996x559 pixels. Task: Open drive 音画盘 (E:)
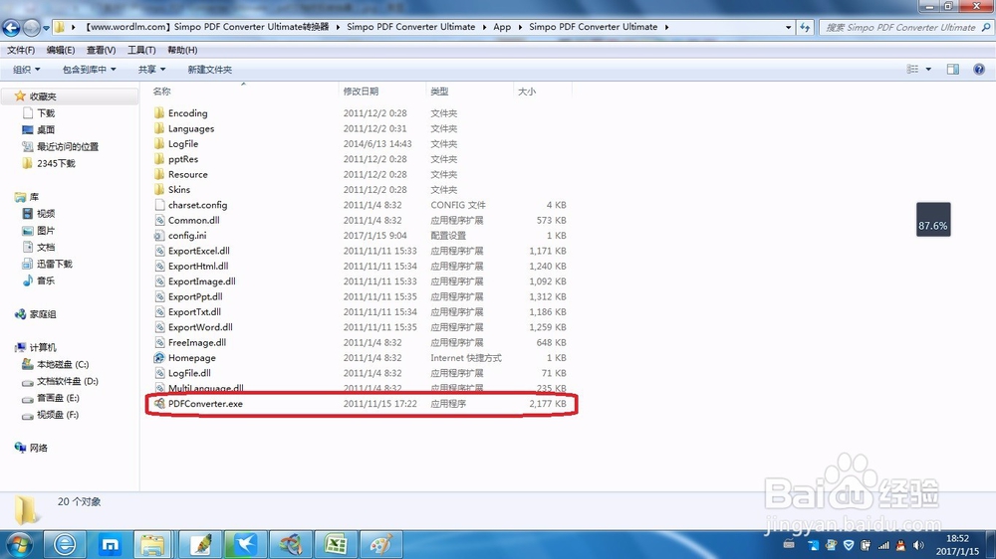58,398
